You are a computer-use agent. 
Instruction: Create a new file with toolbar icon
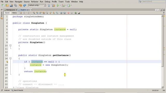tap(3, 5)
